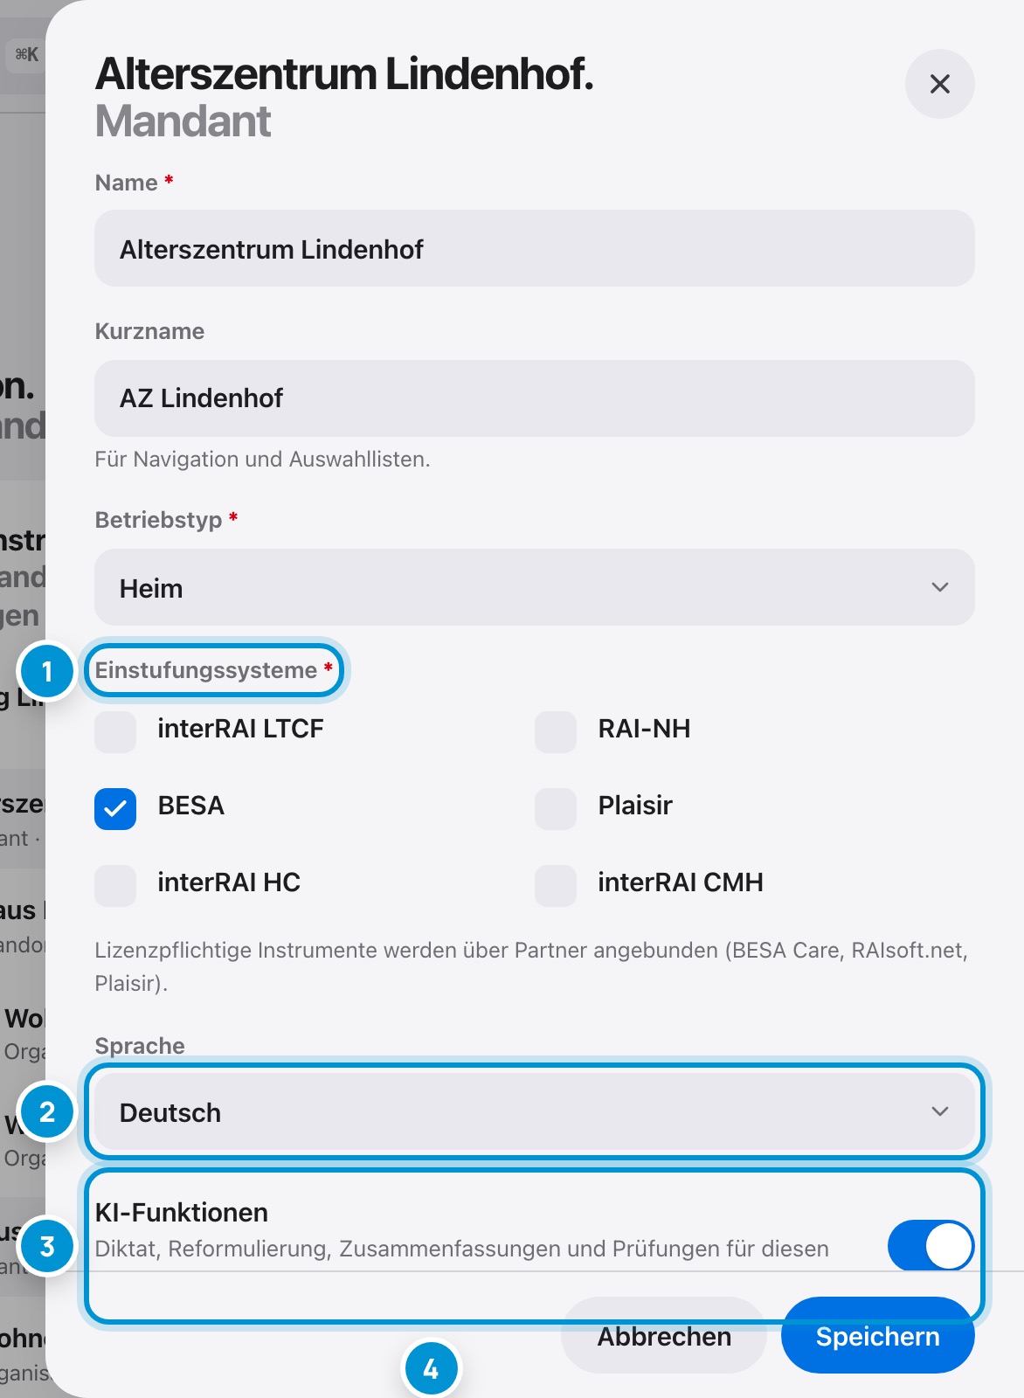Check the interRAI LTCF checkbox
This screenshot has height=1398, width=1024.
tap(115, 732)
